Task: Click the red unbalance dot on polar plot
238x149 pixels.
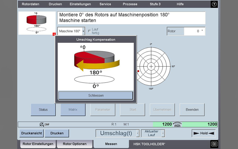Action: (x=138, y=71)
